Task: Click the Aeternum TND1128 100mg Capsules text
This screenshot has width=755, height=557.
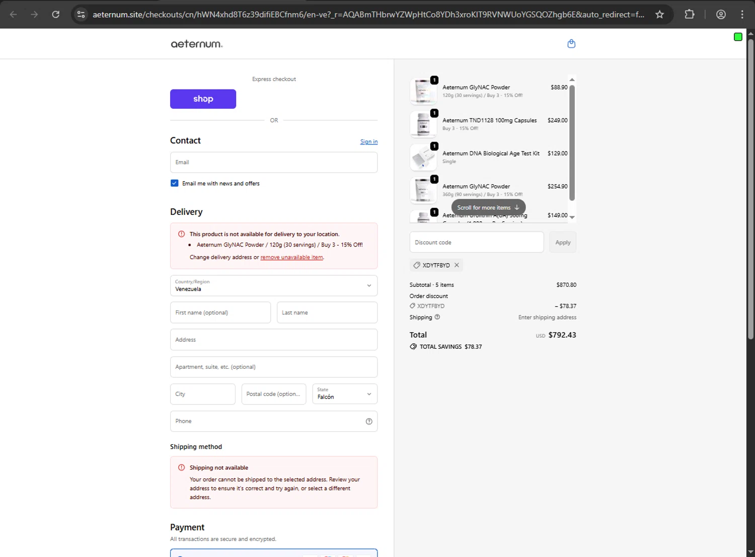Action: click(x=490, y=120)
